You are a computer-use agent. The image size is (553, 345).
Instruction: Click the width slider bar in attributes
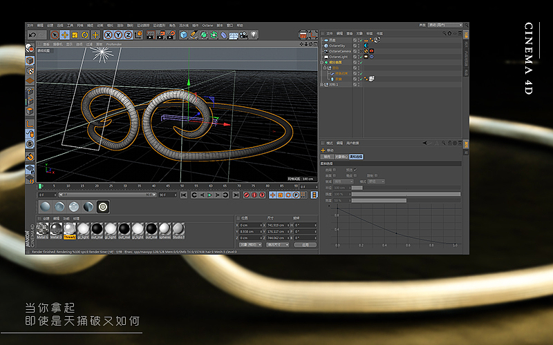[406, 200]
